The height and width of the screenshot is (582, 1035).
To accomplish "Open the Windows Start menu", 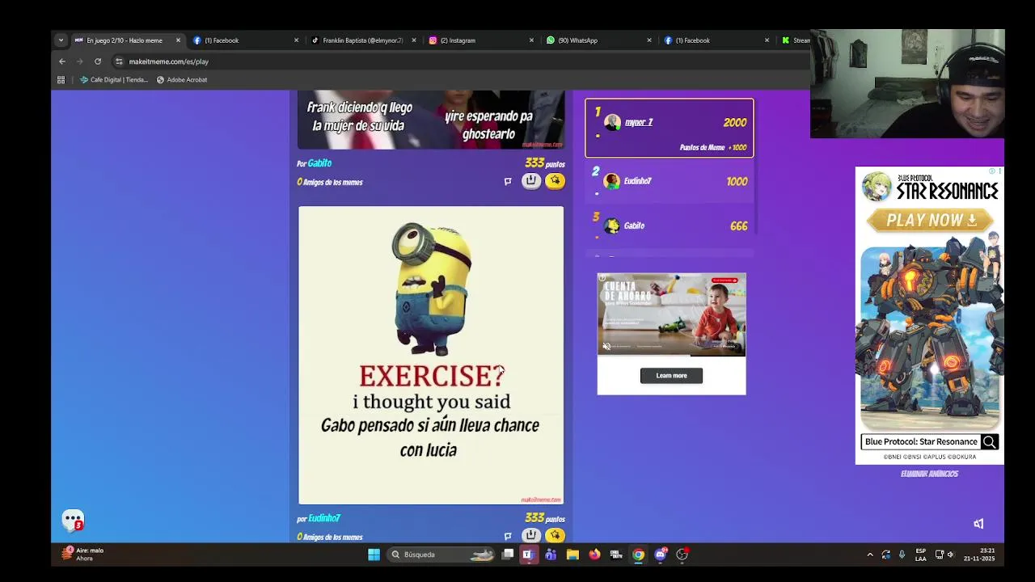I will [374, 555].
